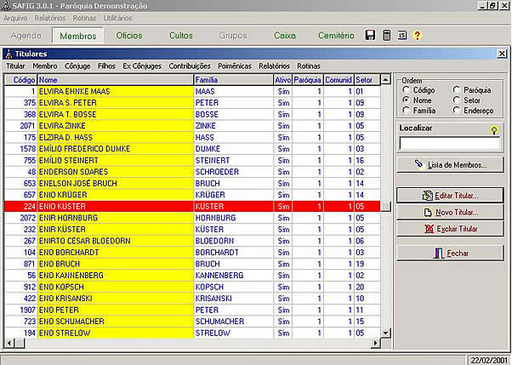Open the Titular submenu
The height and width of the screenshot is (365, 512).
click(15, 66)
